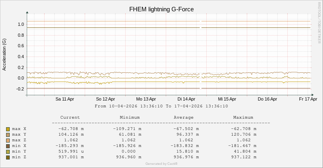The image size is (323, 168).
Task: Click the max Z legend color swatch
Action: click(8, 140)
